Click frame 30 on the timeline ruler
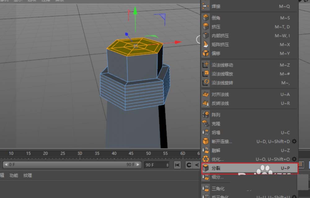This screenshot has width=310, height=198. click(x=80, y=153)
